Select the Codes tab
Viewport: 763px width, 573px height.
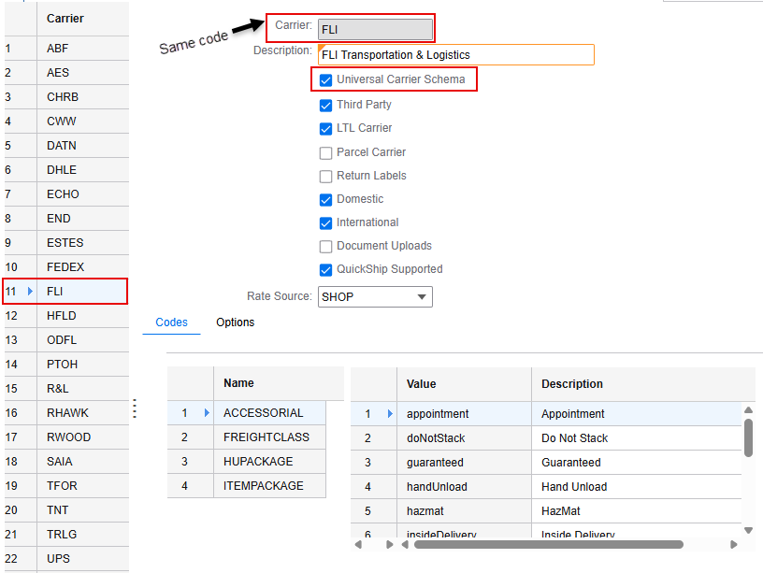171,322
